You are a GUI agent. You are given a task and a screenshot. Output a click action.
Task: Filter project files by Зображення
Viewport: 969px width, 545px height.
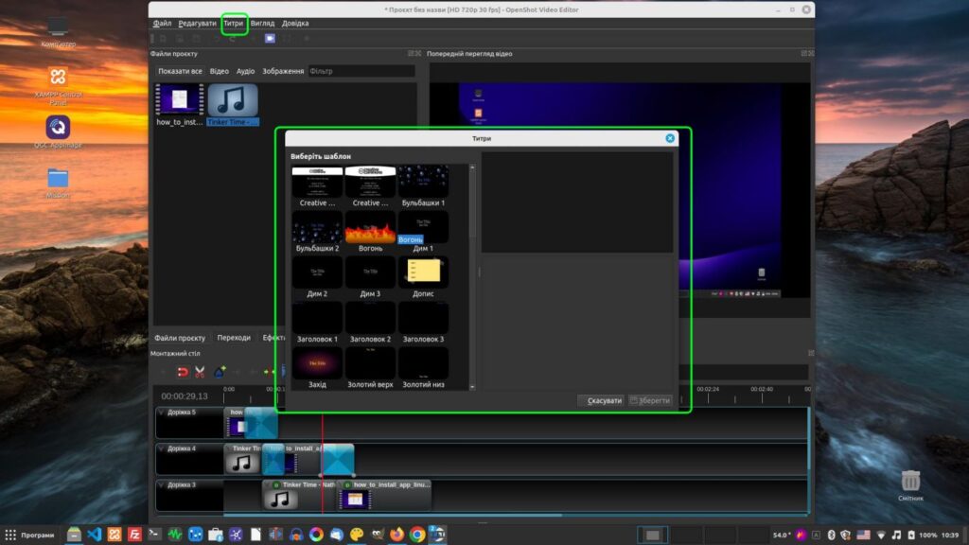[283, 71]
